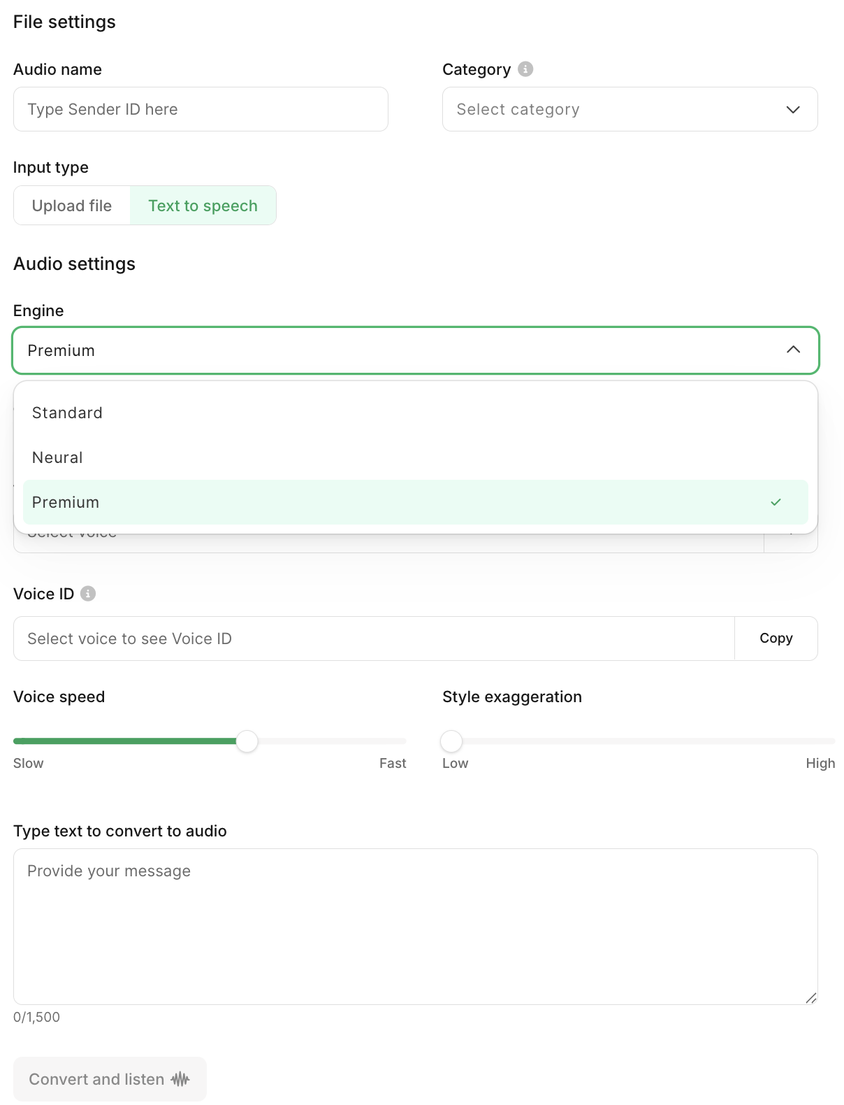Click the Provide your message text area
Image resolution: width=844 pixels, height=1105 pixels.
pos(415,927)
